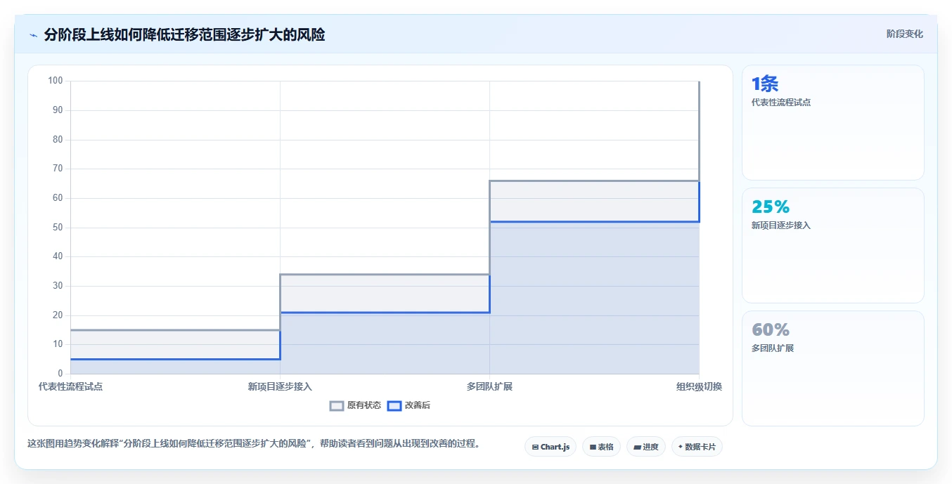Screen dimensions: 952x484
Task: Click the 60% value text
Action: coord(771,329)
